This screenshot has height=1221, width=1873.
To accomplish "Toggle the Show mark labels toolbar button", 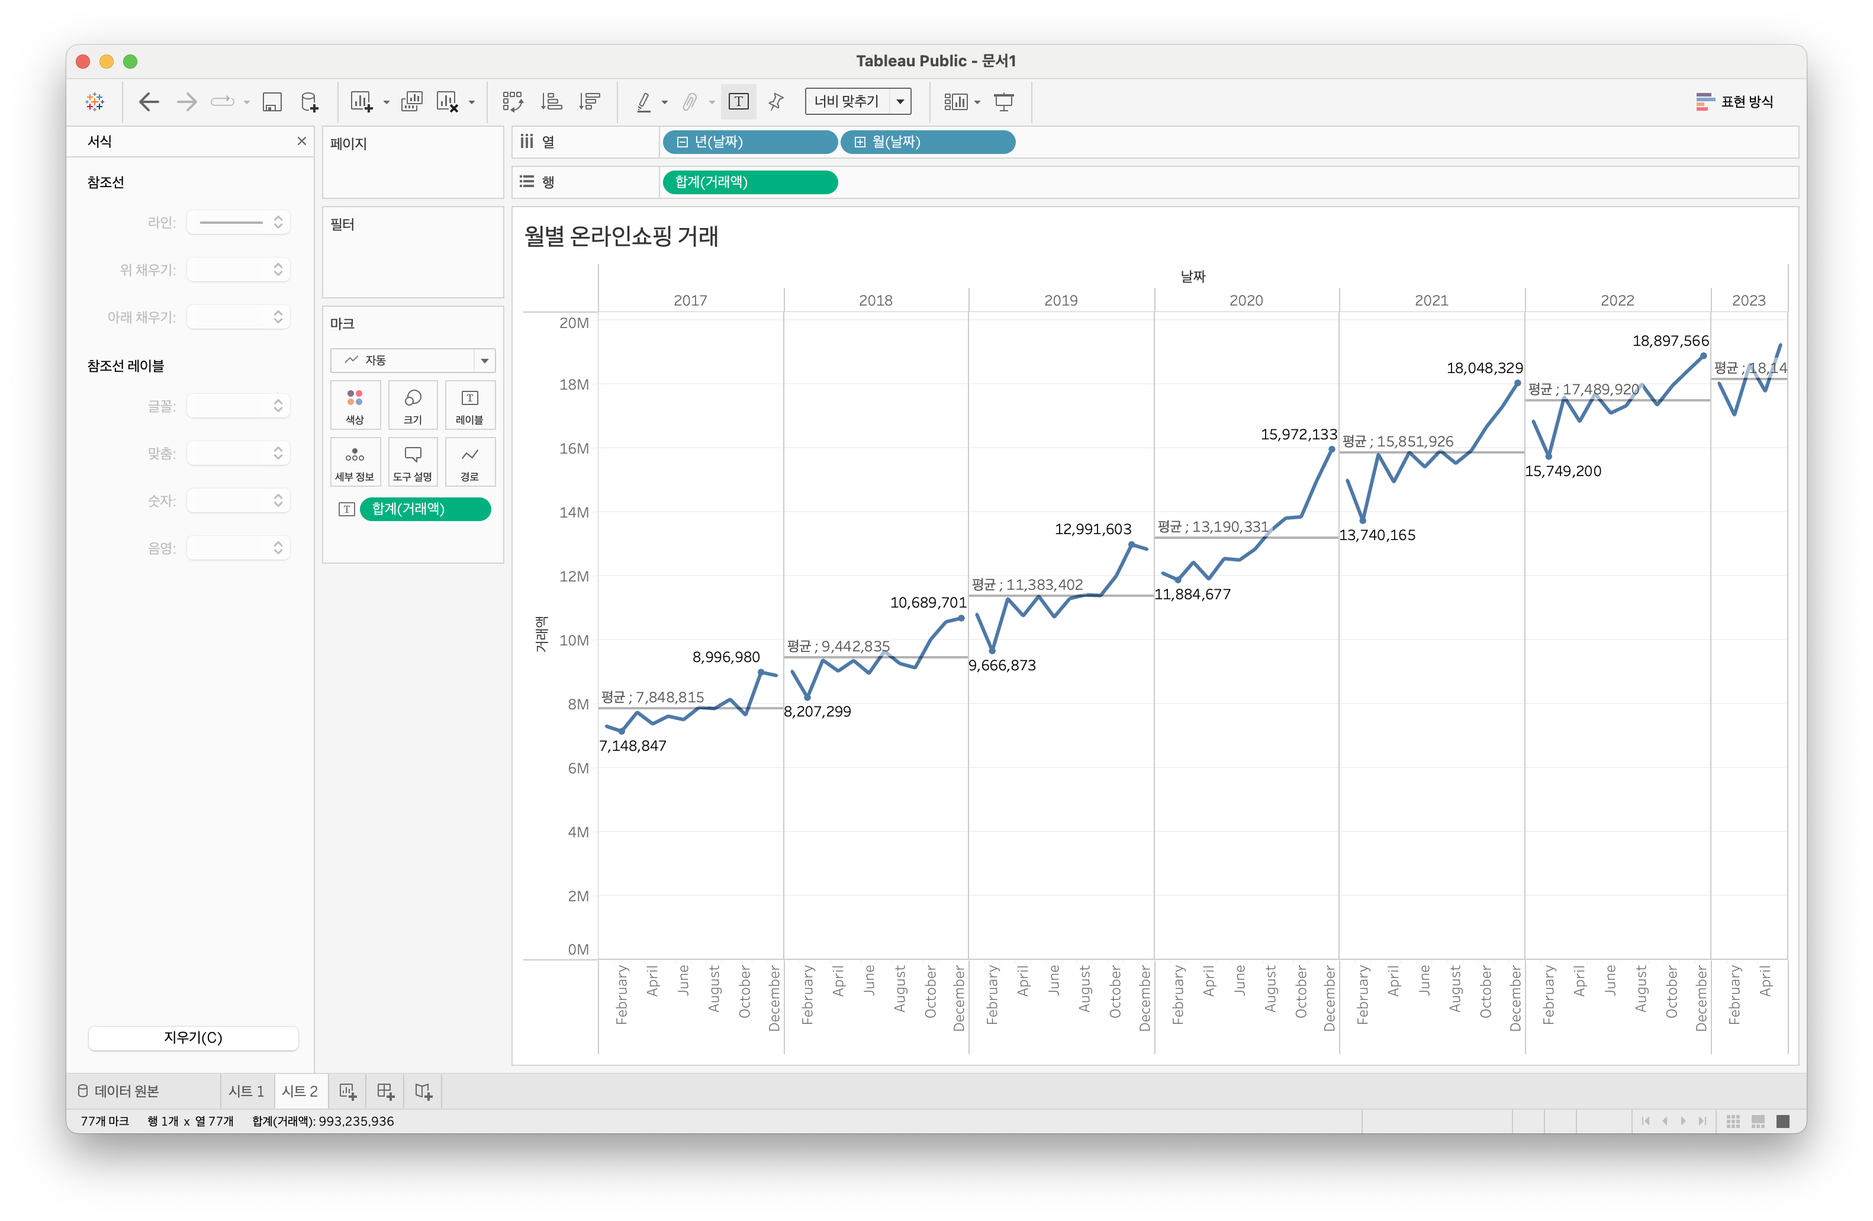I will pyautogui.click(x=738, y=102).
